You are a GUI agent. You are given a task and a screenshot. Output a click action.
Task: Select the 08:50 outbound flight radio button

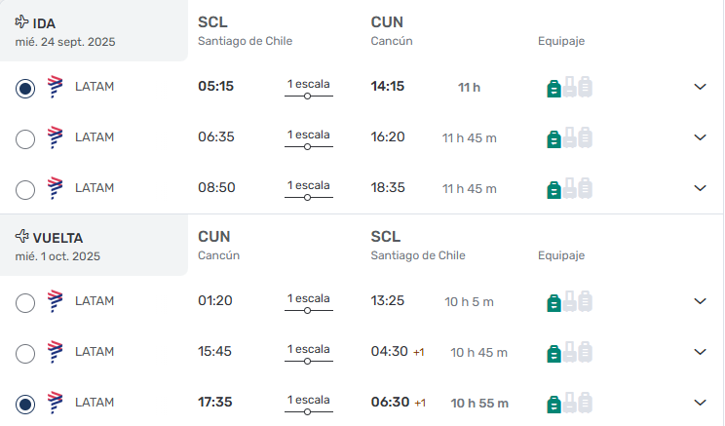[x=25, y=190]
